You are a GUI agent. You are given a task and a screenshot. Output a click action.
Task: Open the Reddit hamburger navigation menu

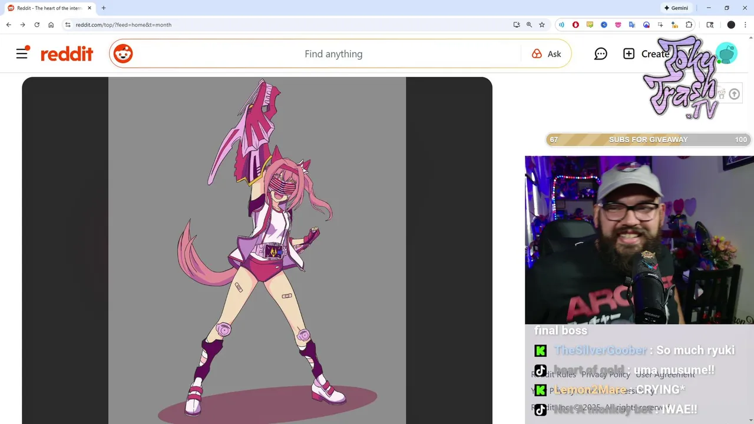[x=22, y=54]
